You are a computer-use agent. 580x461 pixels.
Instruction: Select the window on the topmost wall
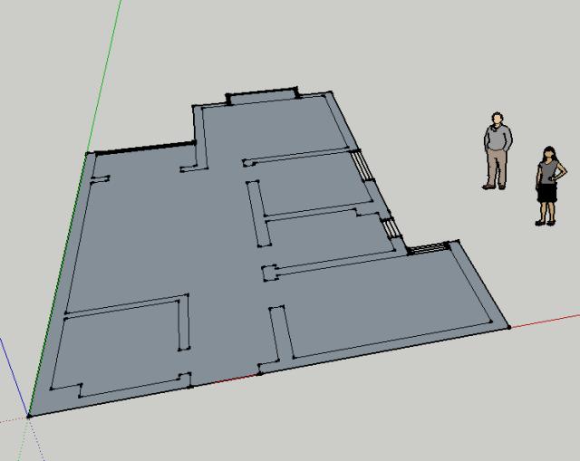pos(261,93)
